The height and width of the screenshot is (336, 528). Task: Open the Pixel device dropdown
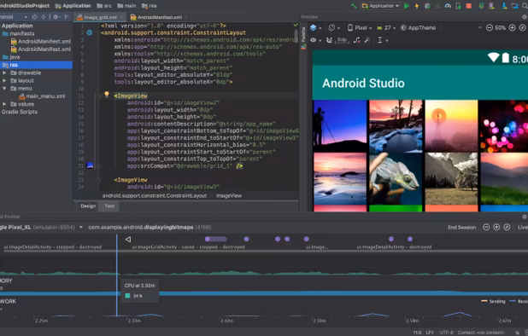click(360, 28)
